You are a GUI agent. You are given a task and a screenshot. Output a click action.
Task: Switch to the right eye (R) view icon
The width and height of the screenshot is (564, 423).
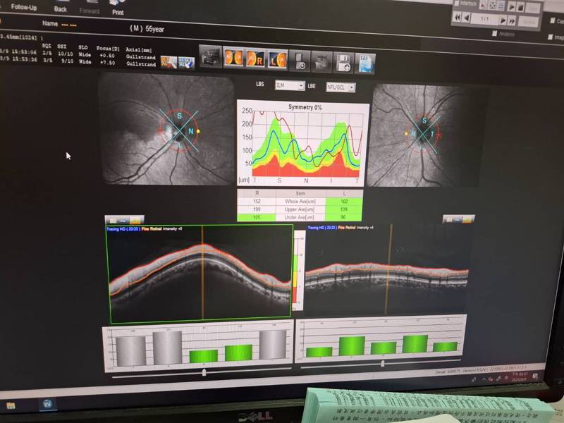point(256,59)
